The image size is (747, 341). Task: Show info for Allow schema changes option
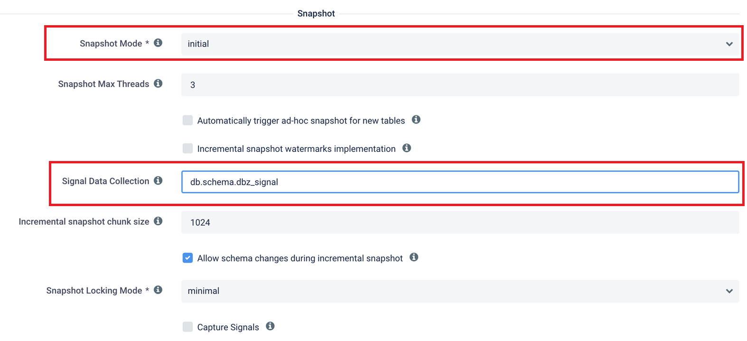tap(414, 257)
